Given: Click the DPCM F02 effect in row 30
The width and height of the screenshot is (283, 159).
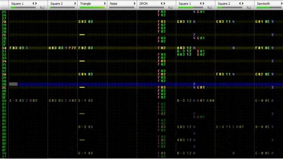Looking at the screenshot, I should 162,48.
